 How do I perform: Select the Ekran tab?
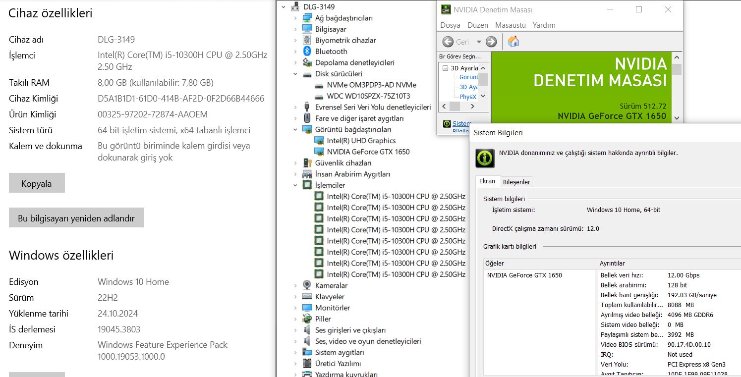[x=487, y=181]
